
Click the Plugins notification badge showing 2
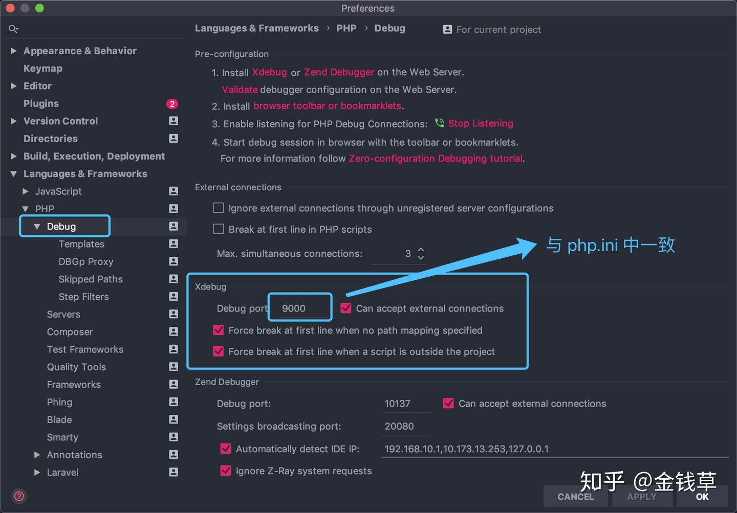[172, 104]
